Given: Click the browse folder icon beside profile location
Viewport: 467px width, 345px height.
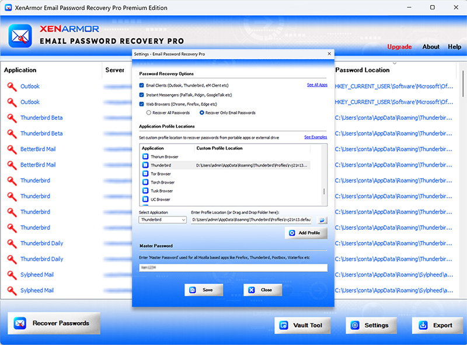Looking at the screenshot, I should tap(322, 220).
